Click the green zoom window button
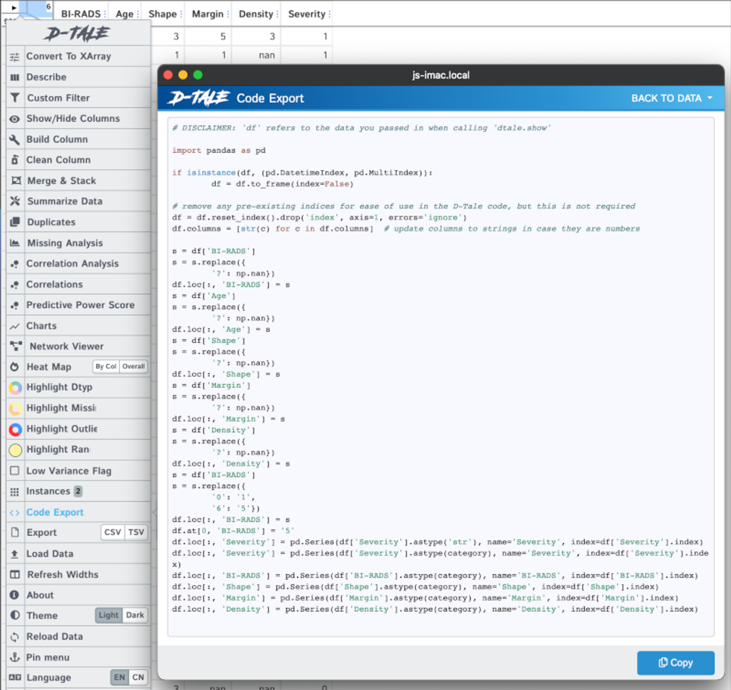This screenshot has width=731, height=690. pyautogui.click(x=198, y=75)
